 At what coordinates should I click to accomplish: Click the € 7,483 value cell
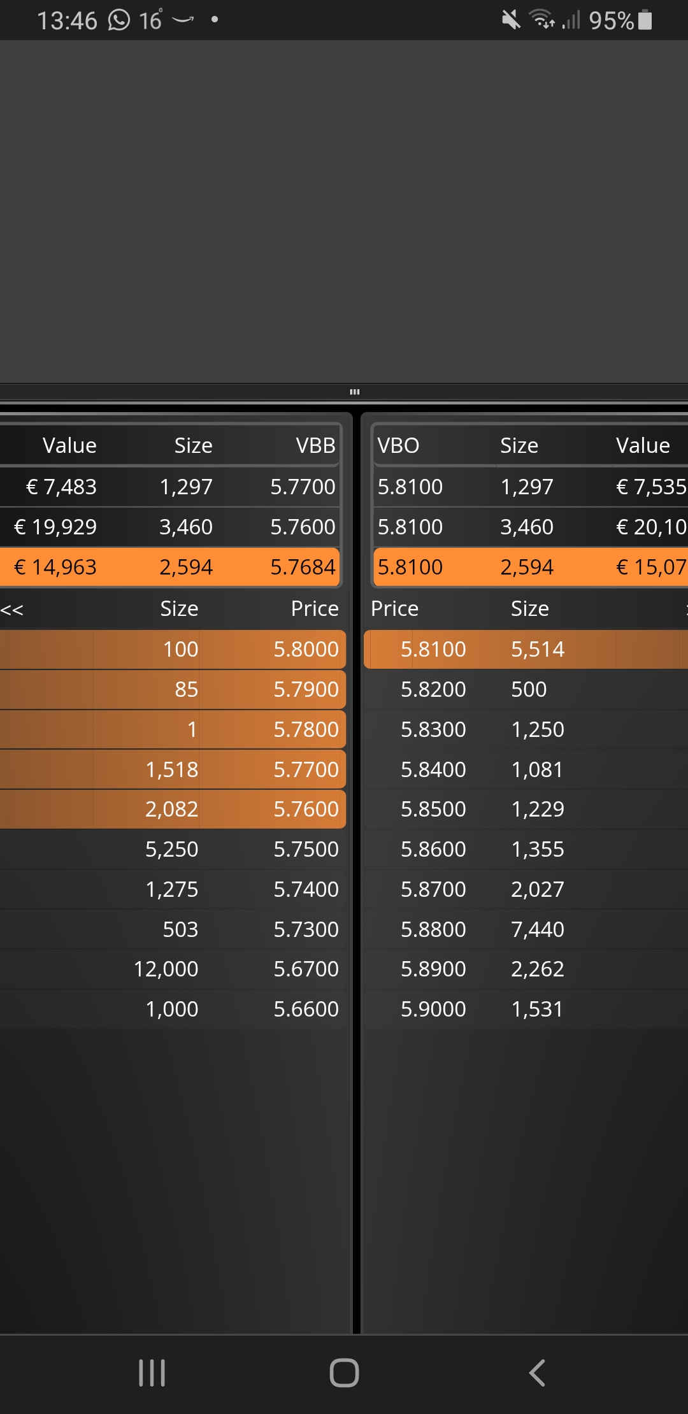[x=61, y=487]
